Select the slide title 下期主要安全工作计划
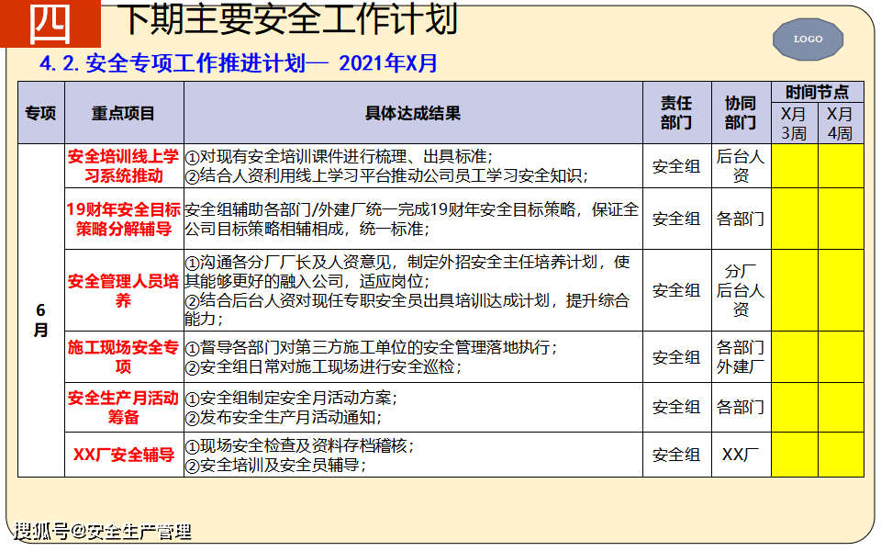 [290, 19]
